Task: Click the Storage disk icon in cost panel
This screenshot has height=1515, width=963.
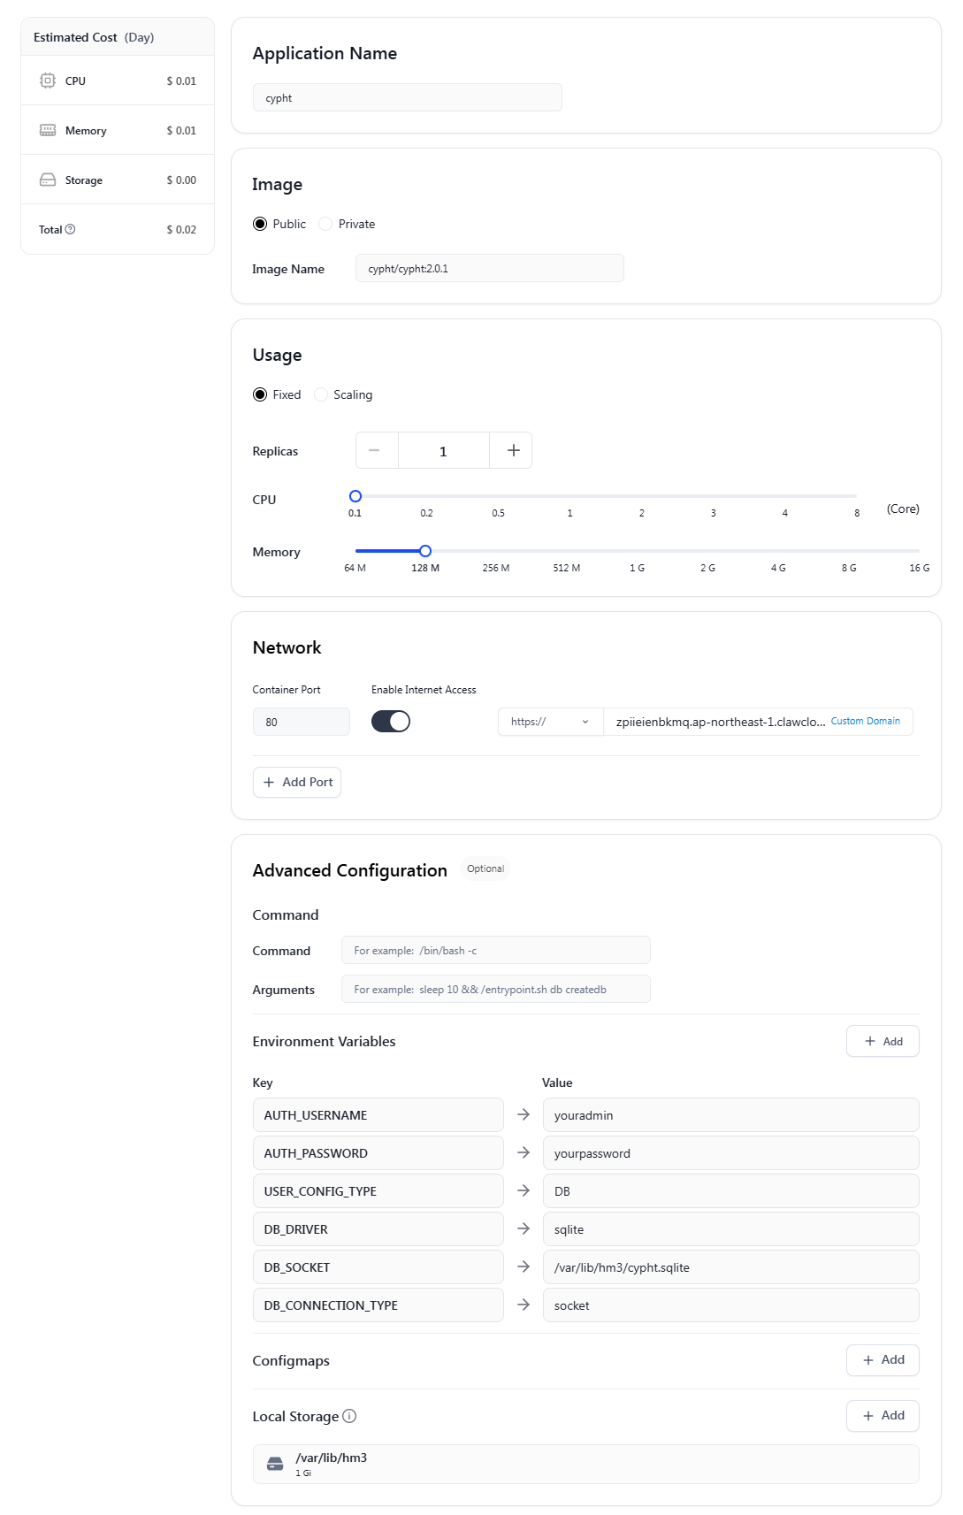Action: [48, 180]
